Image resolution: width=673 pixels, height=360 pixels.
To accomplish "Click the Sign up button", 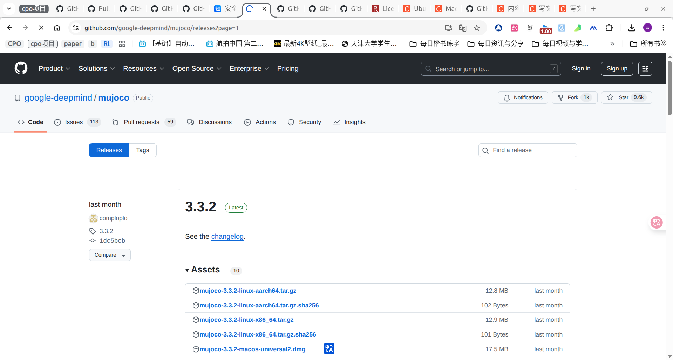I will (617, 69).
